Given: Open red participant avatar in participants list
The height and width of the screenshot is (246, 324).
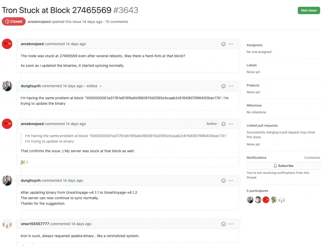Looking at the screenshot, I should pos(266,200).
